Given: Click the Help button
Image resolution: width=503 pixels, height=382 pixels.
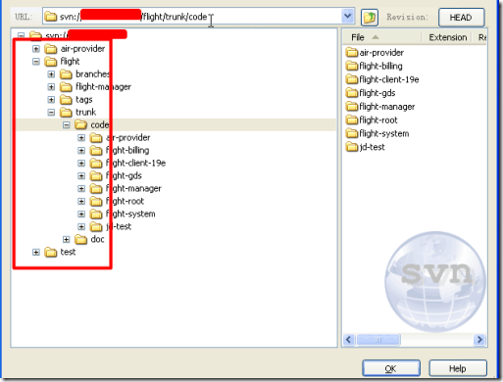Looking at the screenshot, I should click(x=458, y=368).
